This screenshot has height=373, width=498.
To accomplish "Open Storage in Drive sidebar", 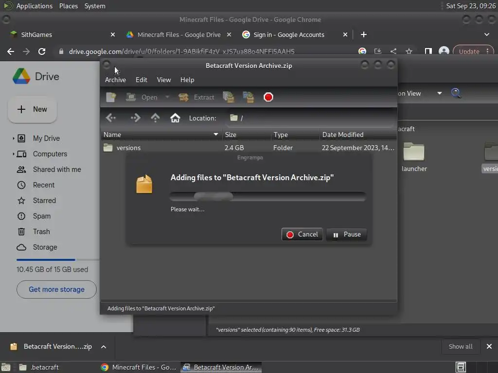I will (45, 247).
